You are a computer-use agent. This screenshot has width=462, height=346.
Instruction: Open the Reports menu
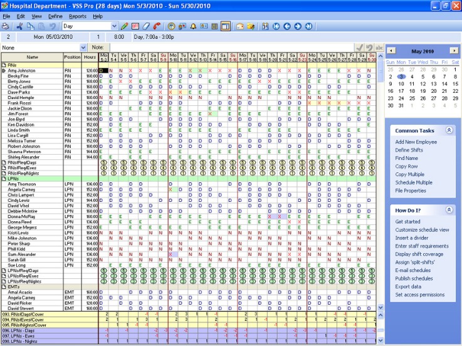(78, 16)
